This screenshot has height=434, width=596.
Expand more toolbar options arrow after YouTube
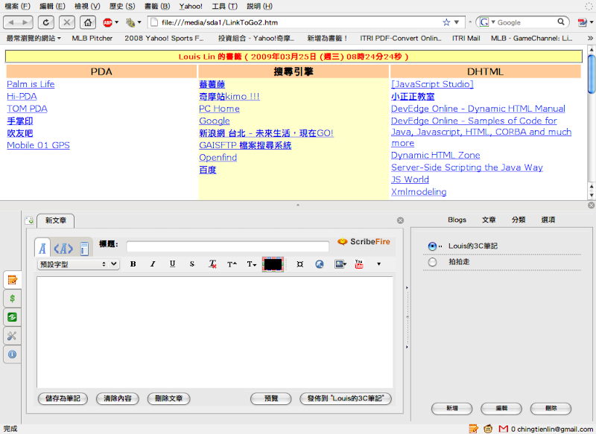point(378,264)
